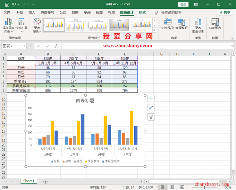The image size is (236, 190).
Task: Click the 共享 share button
Action: pyautogui.click(x=225, y=12)
